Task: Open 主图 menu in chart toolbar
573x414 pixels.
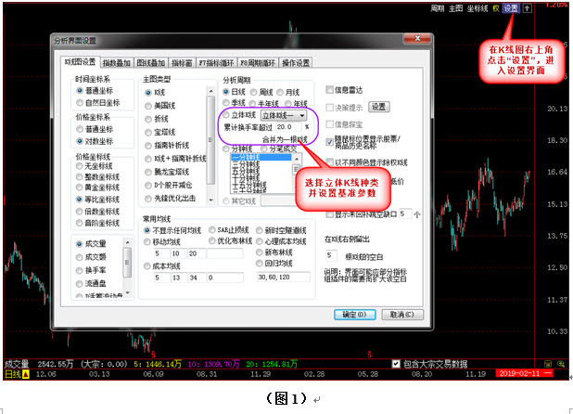Action: coord(455,8)
